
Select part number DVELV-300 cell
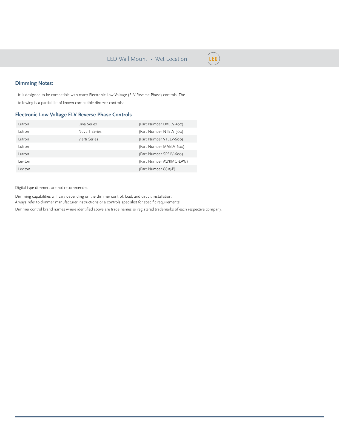[161, 124]
